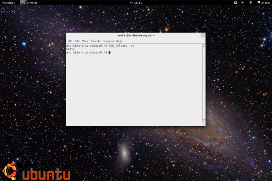Click the chat status bubble icon
Screen dimensions: 272x181
(259, 2)
